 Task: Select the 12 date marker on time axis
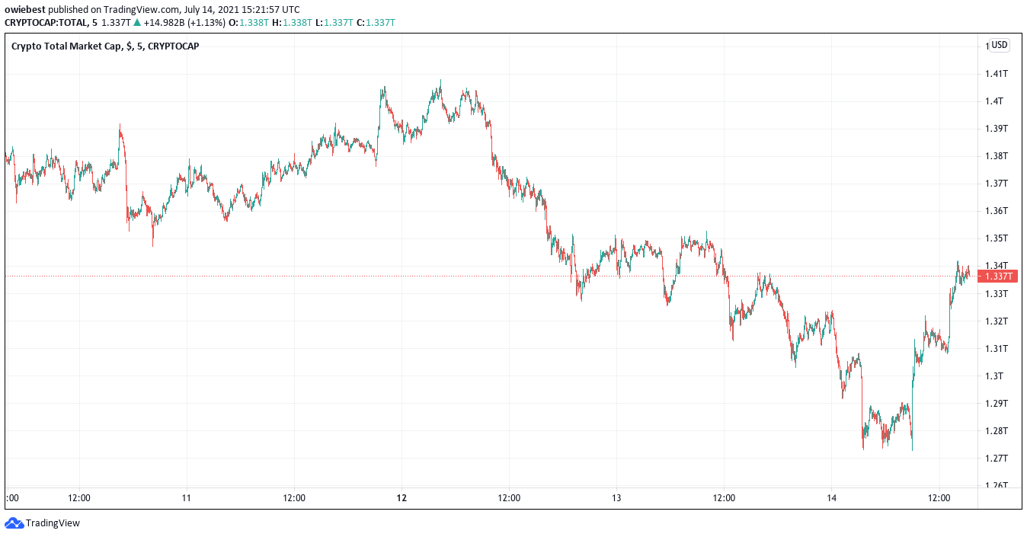coord(402,498)
